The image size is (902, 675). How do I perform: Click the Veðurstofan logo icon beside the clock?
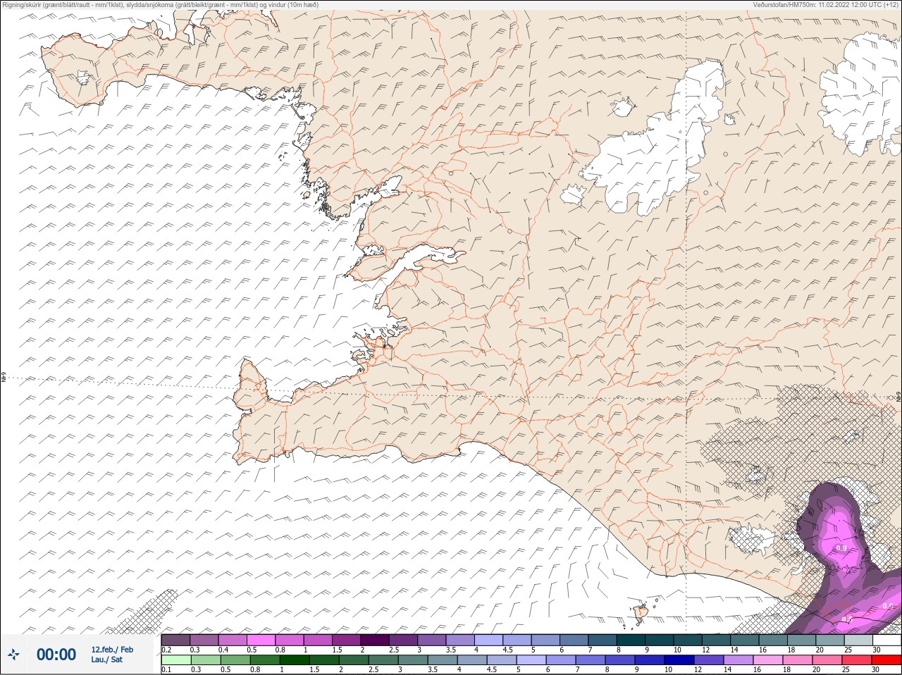[x=14, y=655]
